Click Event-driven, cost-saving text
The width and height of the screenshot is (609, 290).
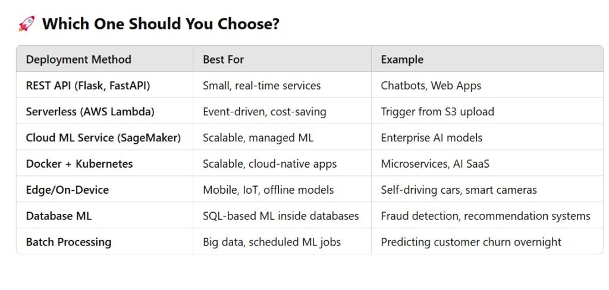pyautogui.click(x=265, y=112)
